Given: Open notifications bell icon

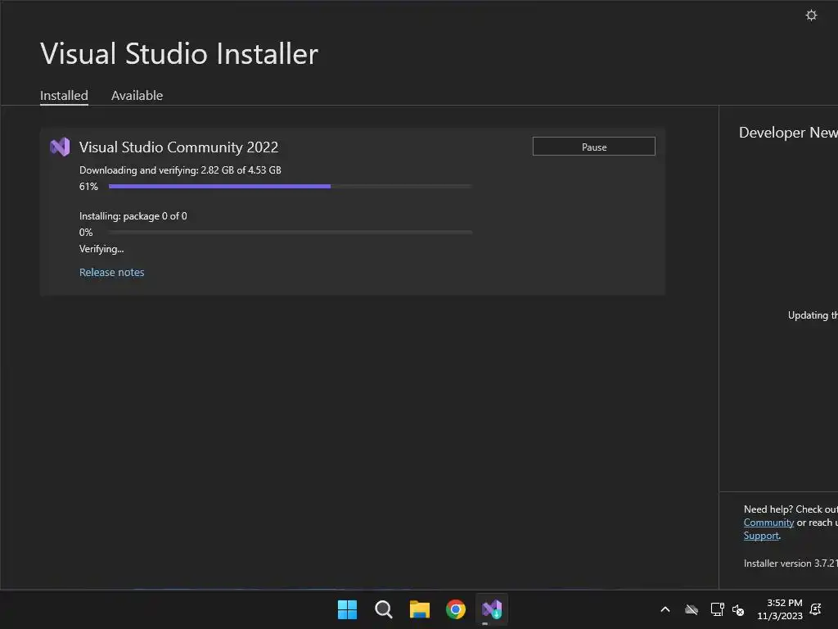Looking at the screenshot, I should pos(816,609).
